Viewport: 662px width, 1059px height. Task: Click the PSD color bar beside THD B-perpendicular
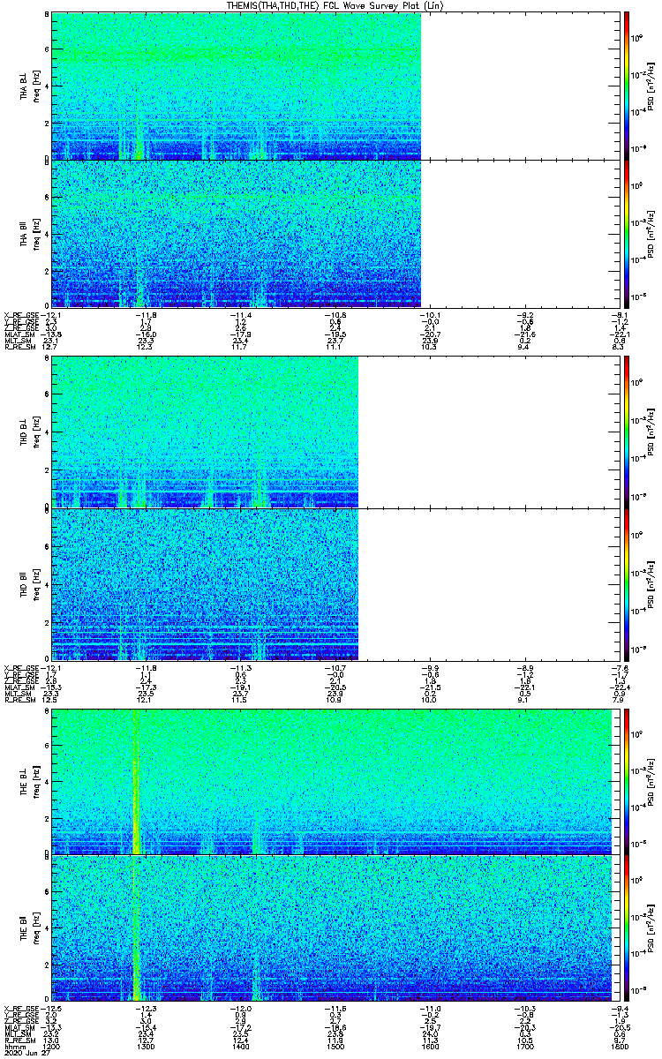tap(627, 432)
